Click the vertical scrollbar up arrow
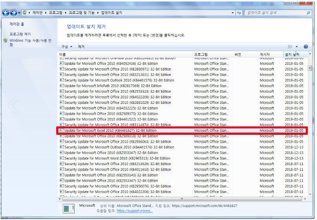The width and height of the screenshot is (317, 220). click(x=310, y=54)
